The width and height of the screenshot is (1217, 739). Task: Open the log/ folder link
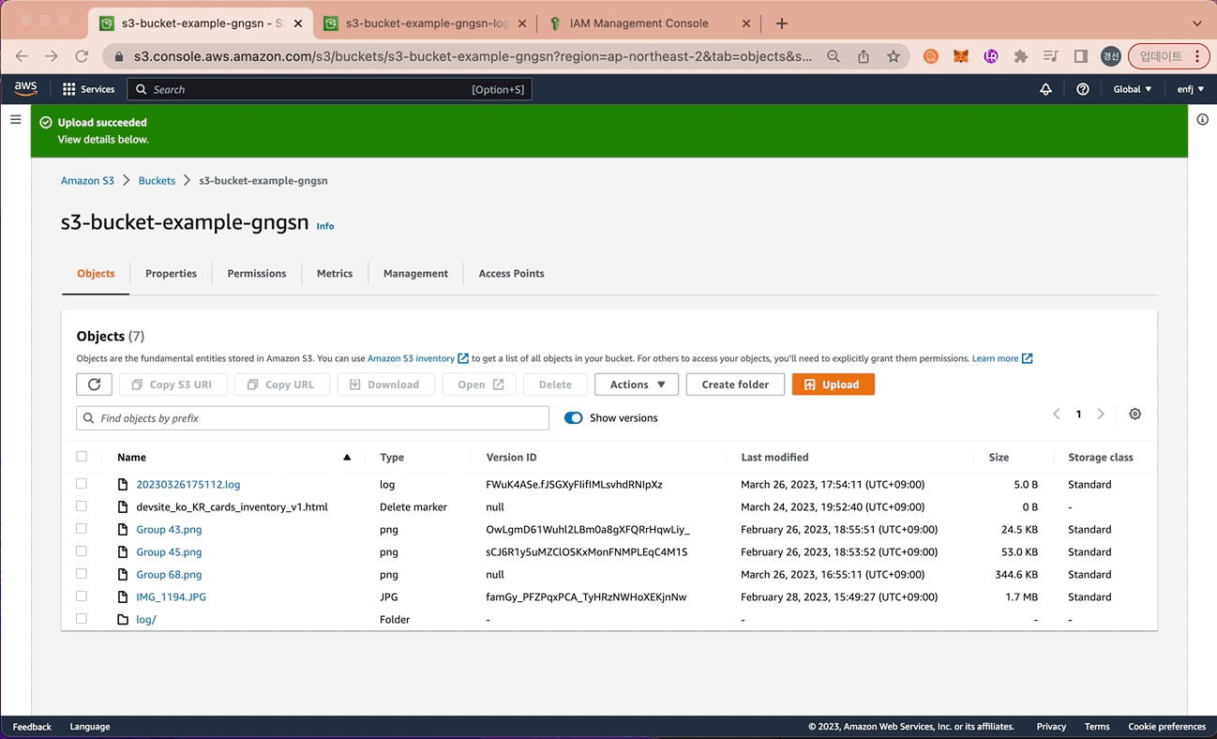pos(146,620)
